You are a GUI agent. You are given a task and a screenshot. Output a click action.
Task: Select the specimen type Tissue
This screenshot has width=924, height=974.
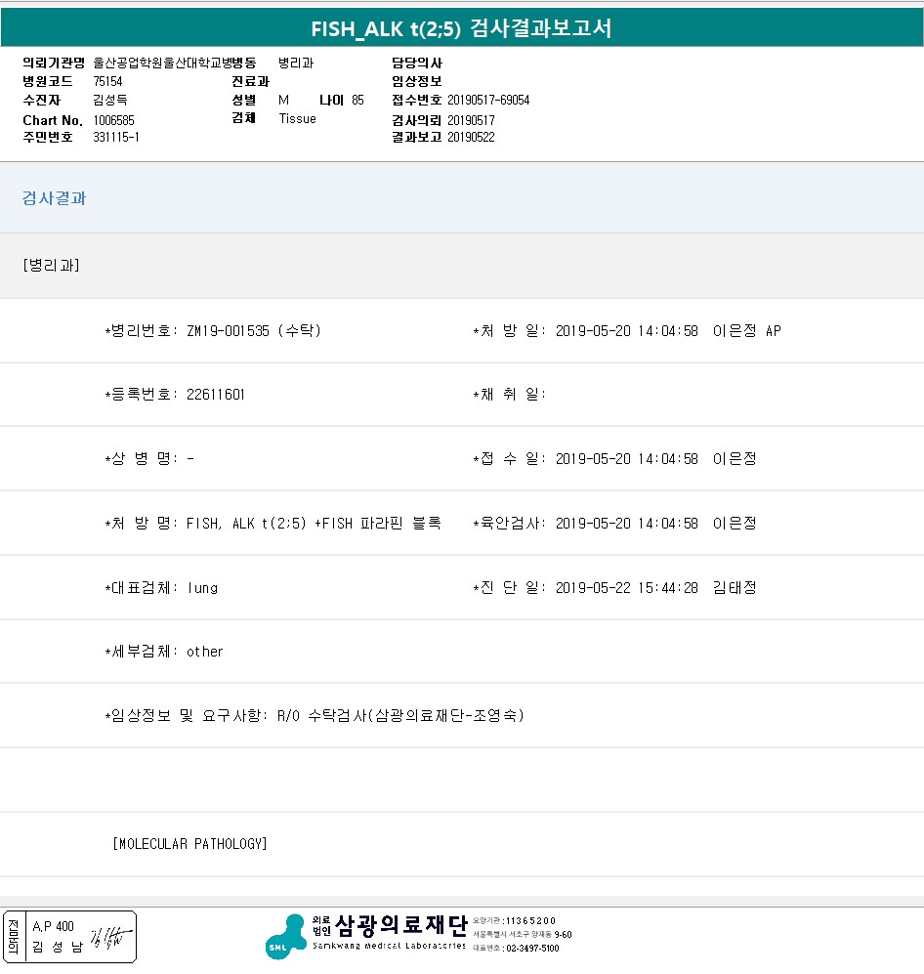point(297,119)
